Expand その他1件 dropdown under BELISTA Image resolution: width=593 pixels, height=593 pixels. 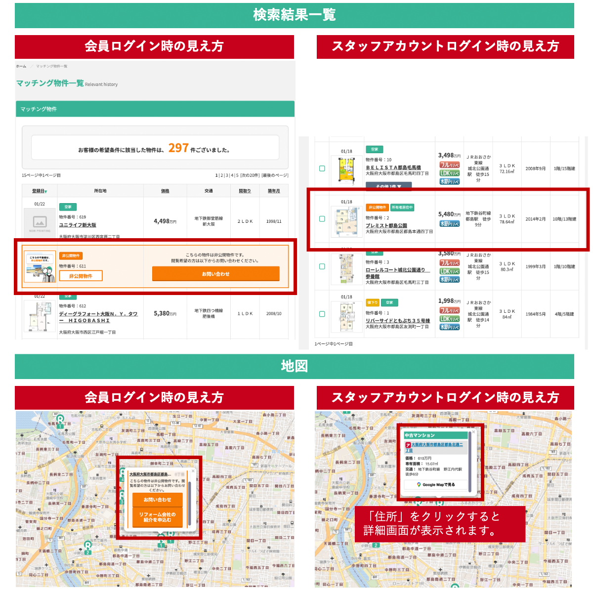tap(388, 186)
